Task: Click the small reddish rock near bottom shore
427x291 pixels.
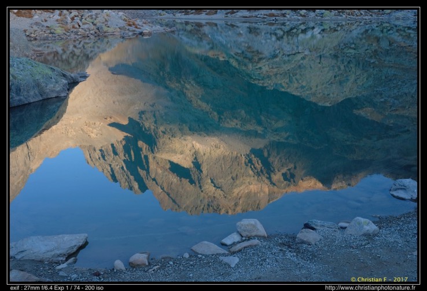Action: point(139,260)
